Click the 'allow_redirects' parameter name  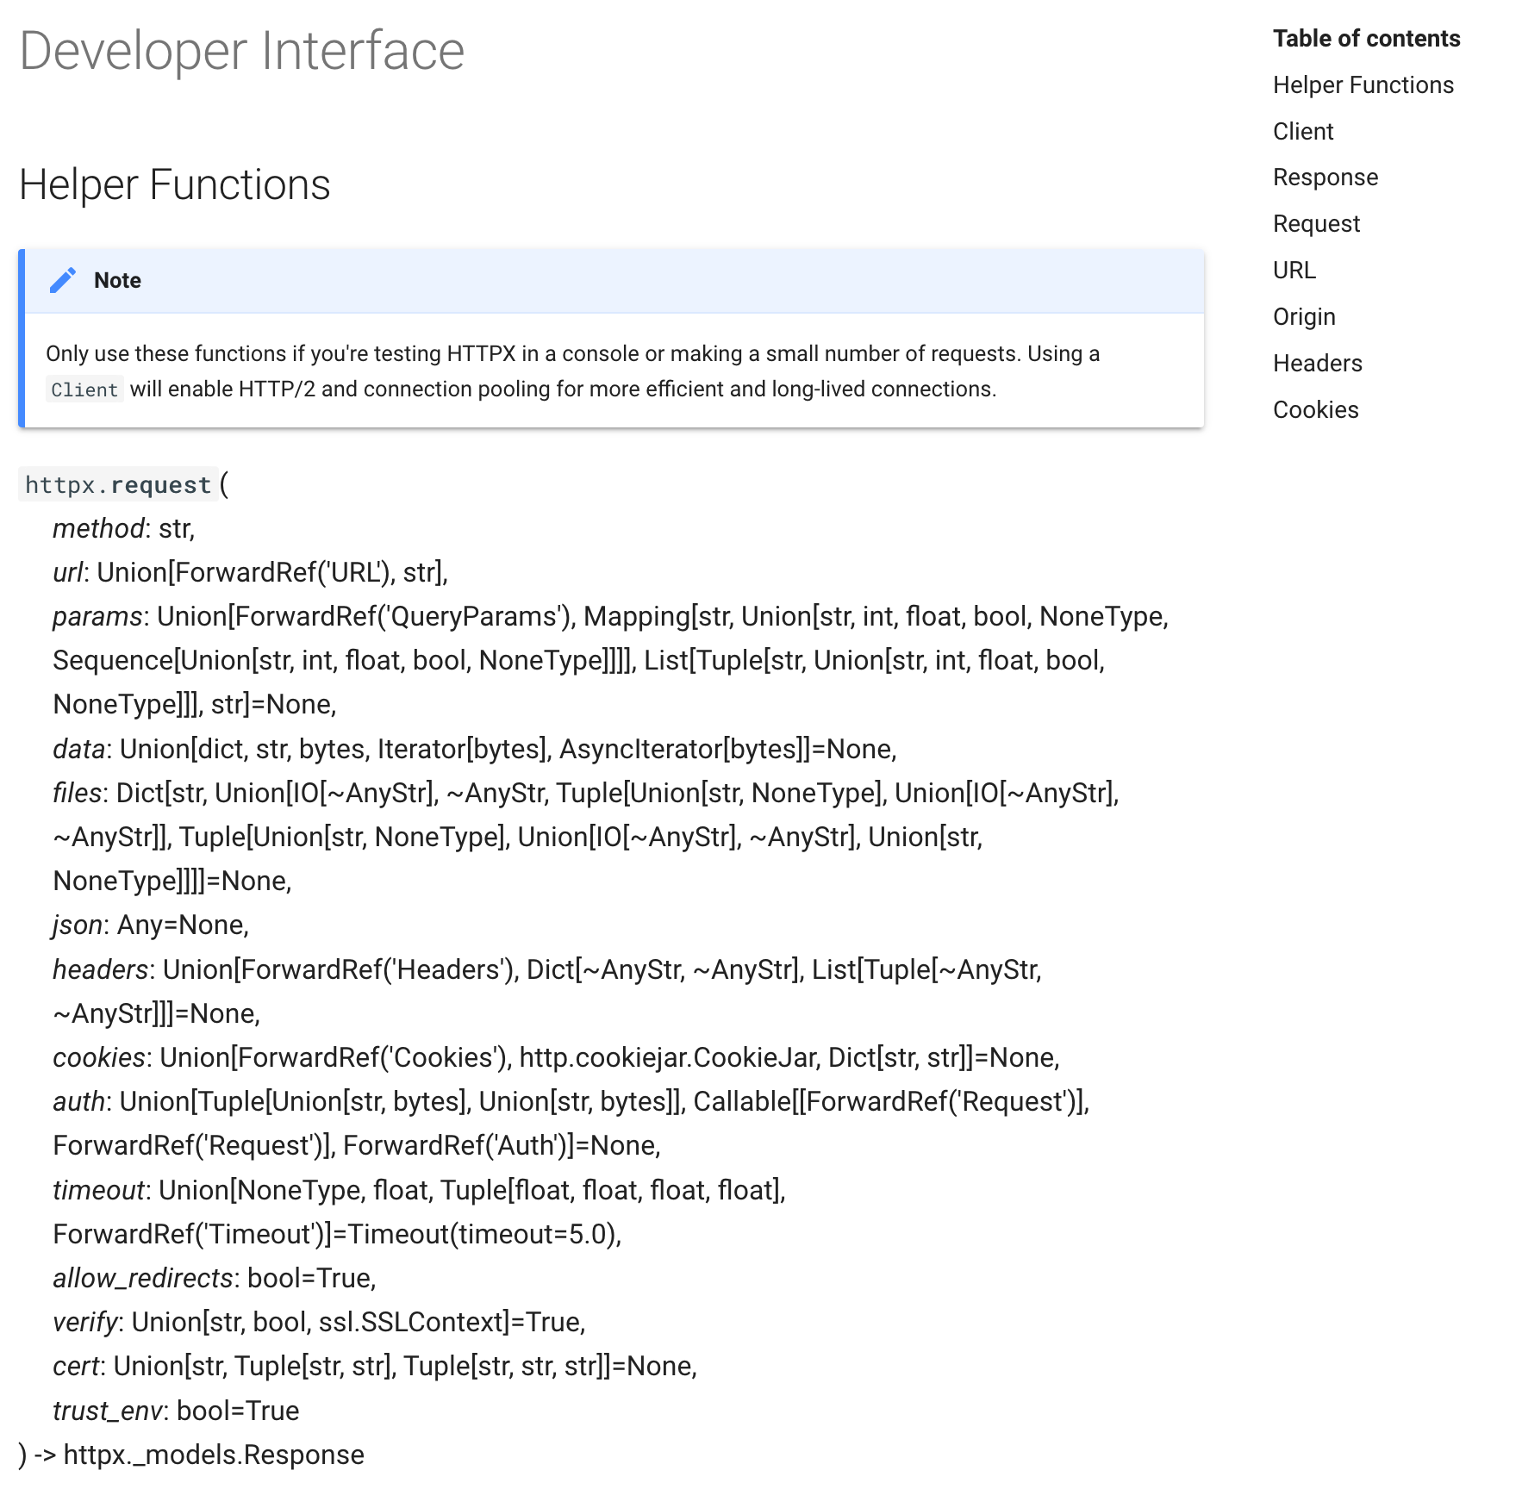pos(143,1278)
